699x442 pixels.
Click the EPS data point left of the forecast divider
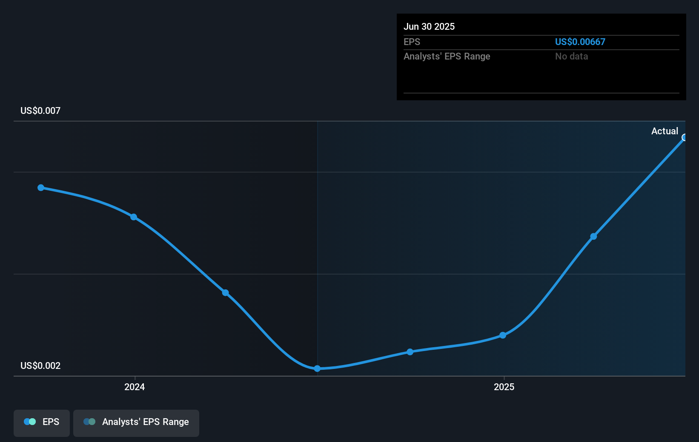(225, 292)
